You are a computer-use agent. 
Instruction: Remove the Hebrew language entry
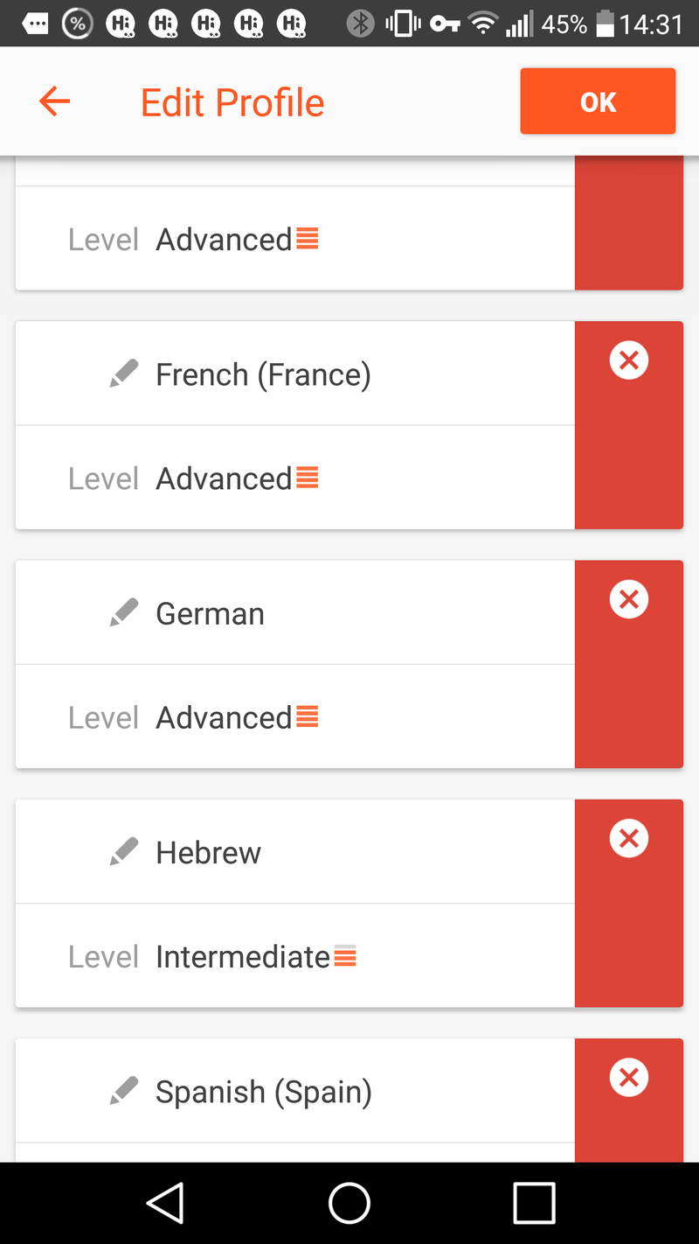coord(628,838)
